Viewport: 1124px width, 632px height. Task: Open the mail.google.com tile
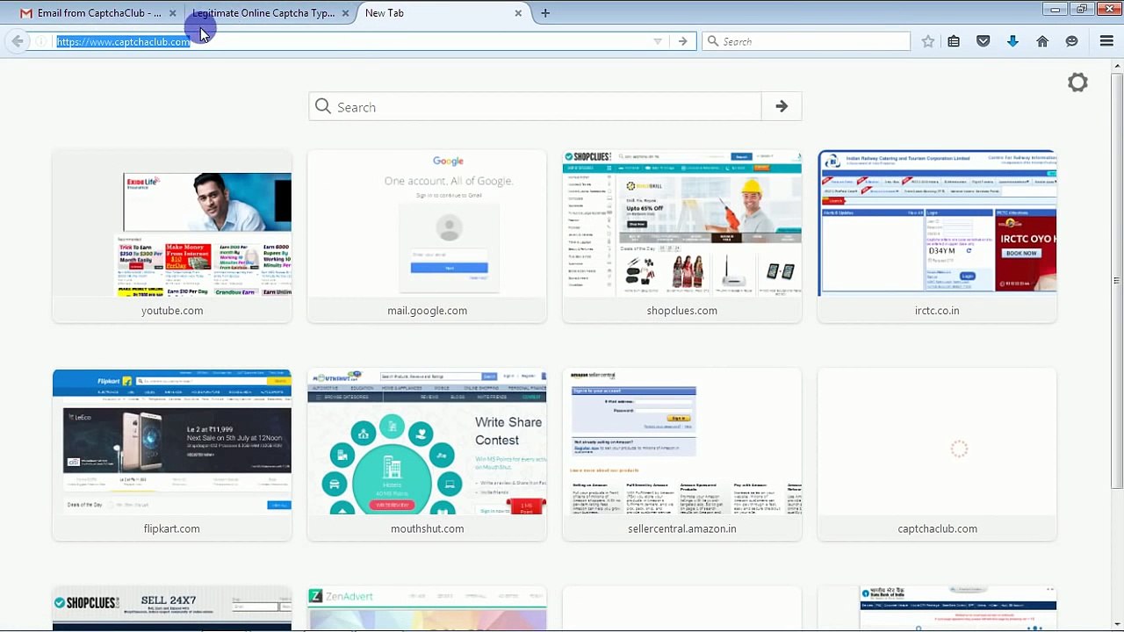click(427, 236)
